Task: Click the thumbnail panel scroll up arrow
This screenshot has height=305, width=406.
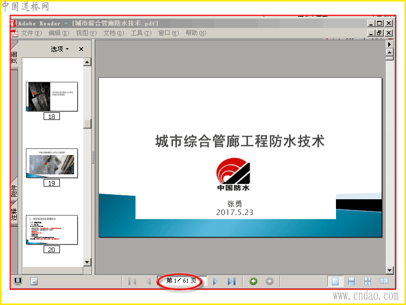Action: (87, 62)
